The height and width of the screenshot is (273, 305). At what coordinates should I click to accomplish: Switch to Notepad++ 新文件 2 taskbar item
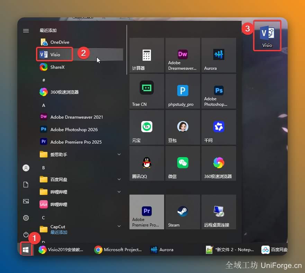(230, 250)
